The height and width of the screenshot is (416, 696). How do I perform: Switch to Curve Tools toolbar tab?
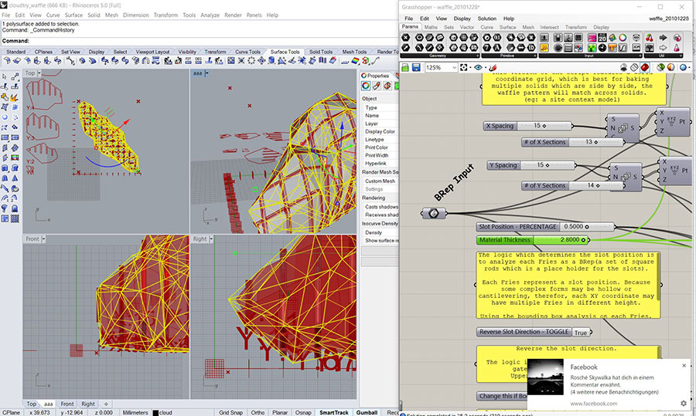point(247,52)
